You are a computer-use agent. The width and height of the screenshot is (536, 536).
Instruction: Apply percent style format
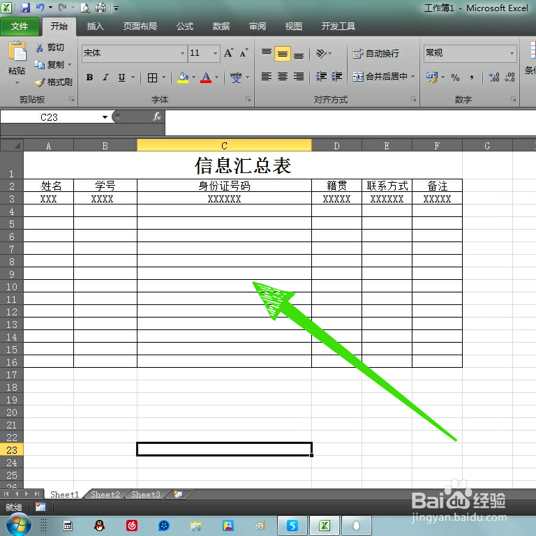tap(455, 77)
